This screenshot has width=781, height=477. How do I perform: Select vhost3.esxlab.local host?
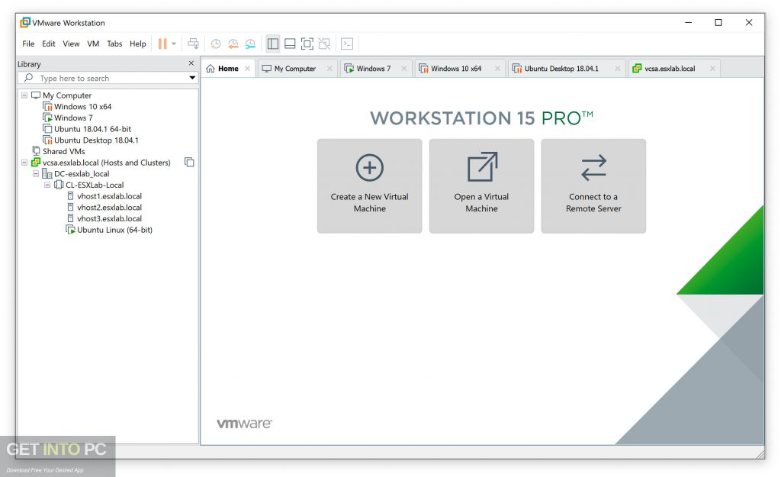(109, 219)
